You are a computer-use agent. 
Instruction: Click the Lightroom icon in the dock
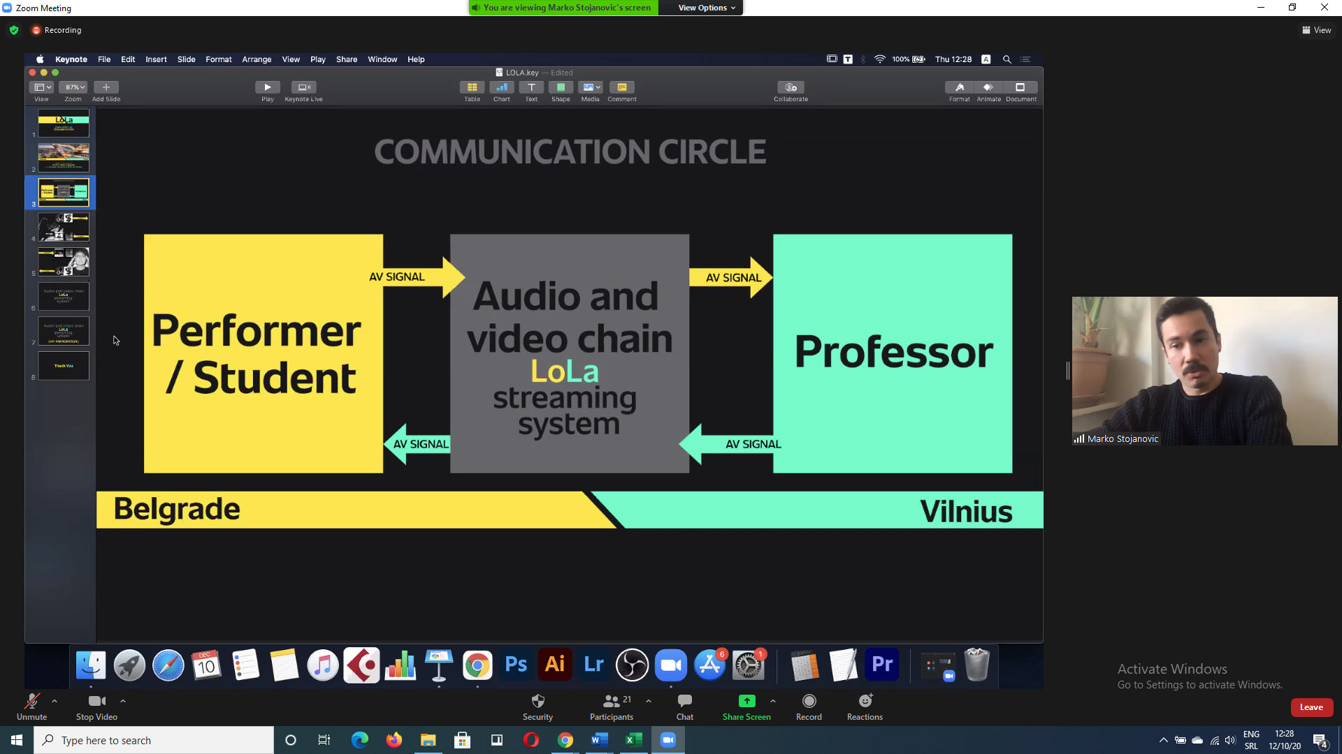pos(593,665)
